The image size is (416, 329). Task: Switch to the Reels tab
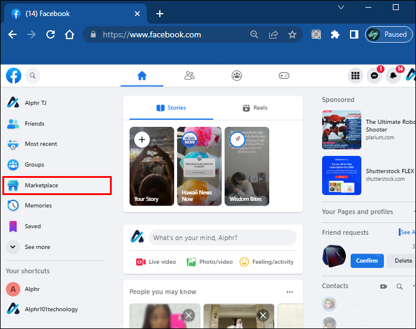(255, 108)
